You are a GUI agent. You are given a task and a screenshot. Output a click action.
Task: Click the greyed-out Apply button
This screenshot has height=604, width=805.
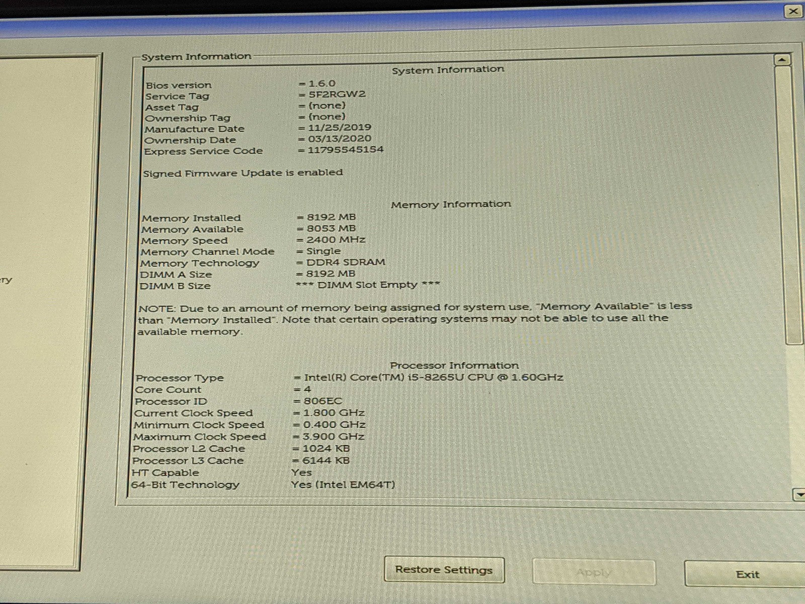point(594,572)
